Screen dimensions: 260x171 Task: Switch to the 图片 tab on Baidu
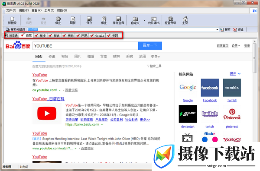[78, 57]
